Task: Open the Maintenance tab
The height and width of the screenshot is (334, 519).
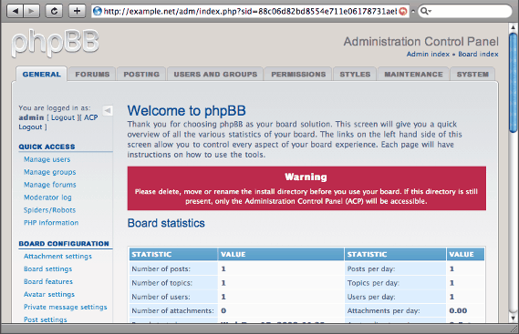Action: [x=413, y=75]
